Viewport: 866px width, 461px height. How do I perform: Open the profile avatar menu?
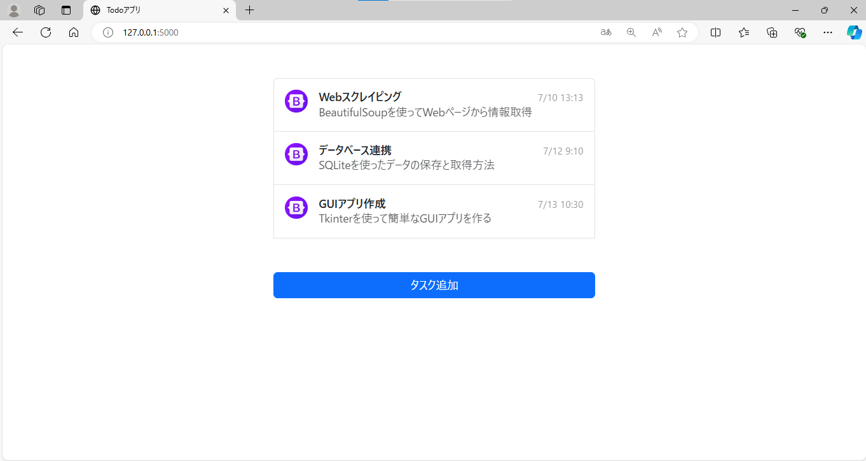click(x=13, y=10)
